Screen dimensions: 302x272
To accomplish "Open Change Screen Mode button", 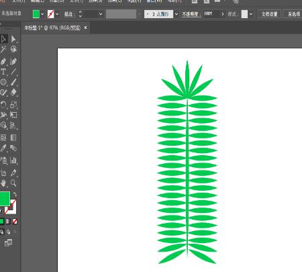I will [9, 242].
